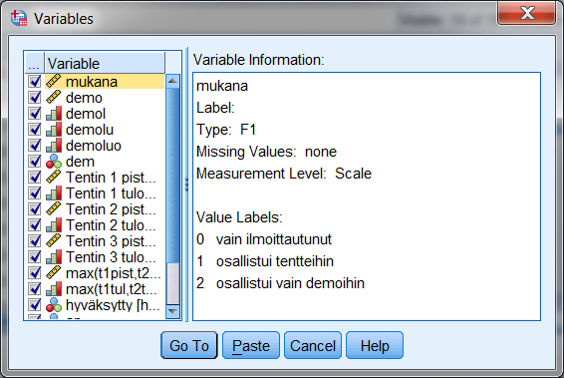Select the Tentin 3 pist... variable
The height and width of the screenshot is (378, 564).
click(x=111, y=241)
